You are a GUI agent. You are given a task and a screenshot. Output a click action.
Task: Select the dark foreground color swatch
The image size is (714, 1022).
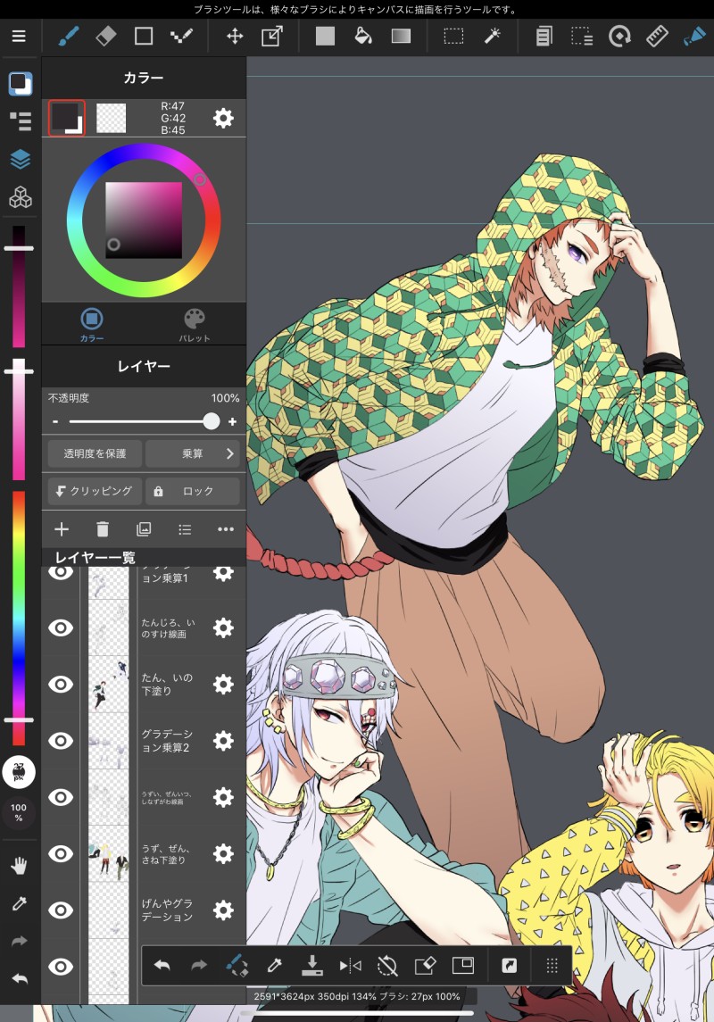click(x=66, y=118)
